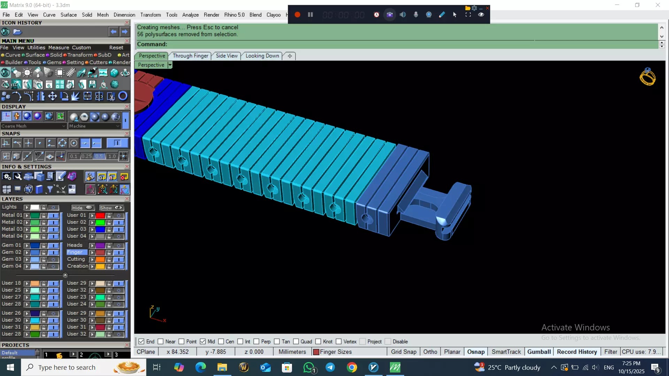Image resolution: width=669 pixels, height=376 pixels.
Task: Click the open folder icon in Icon History
Action: coord(17,32)
